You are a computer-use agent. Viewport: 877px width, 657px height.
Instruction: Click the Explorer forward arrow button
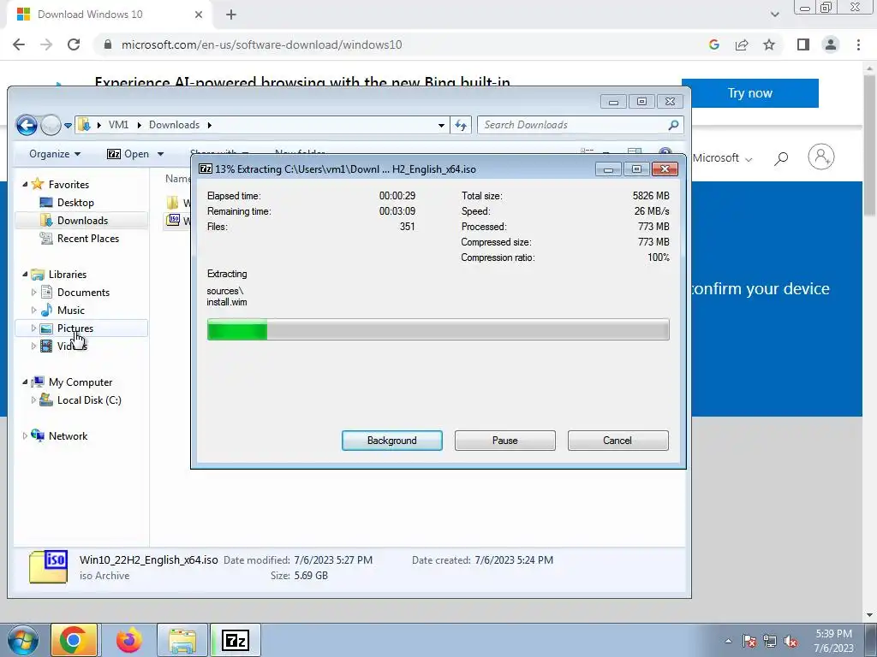coord(51,125)
